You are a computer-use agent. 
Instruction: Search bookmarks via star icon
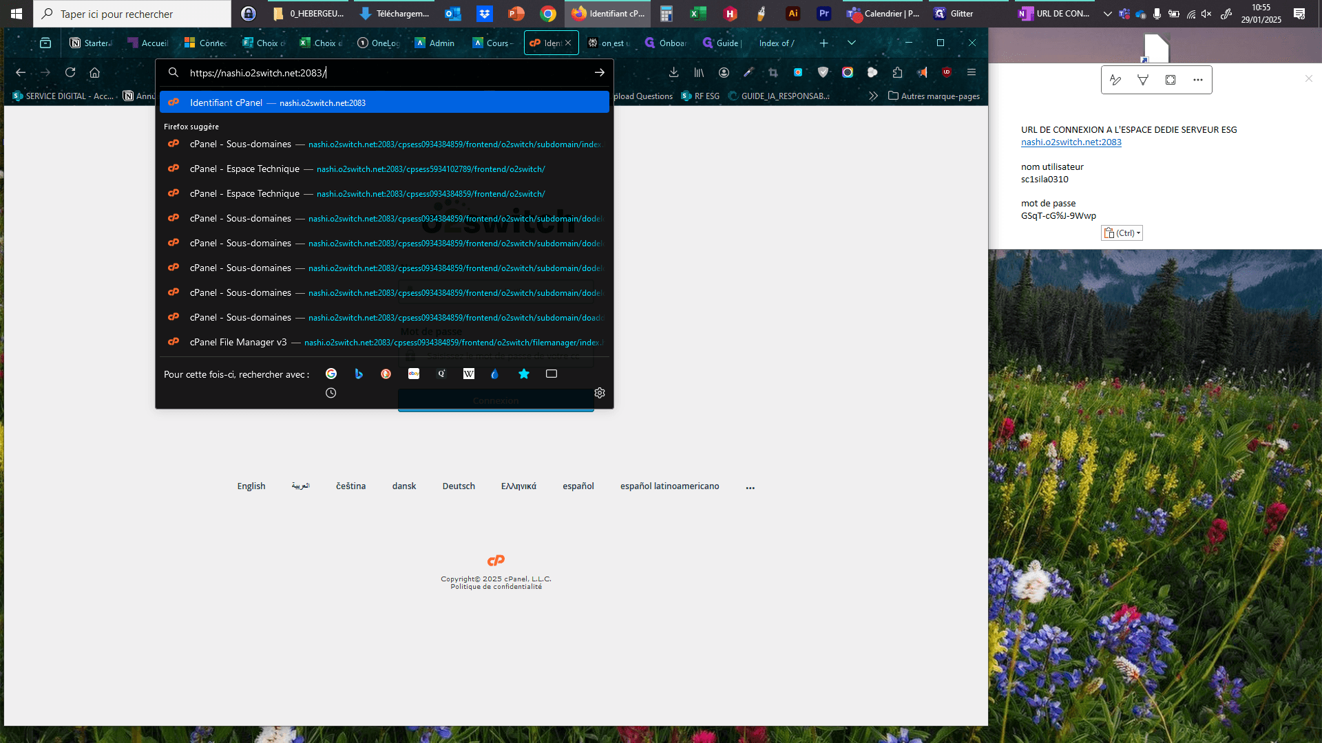click(x=524, y=374)
